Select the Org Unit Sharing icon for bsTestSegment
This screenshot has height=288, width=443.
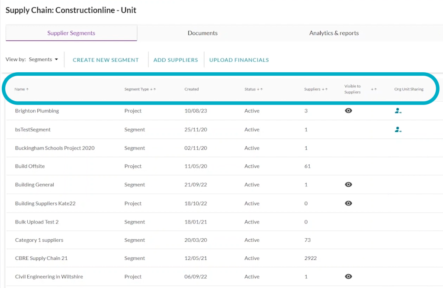[398, 129]
